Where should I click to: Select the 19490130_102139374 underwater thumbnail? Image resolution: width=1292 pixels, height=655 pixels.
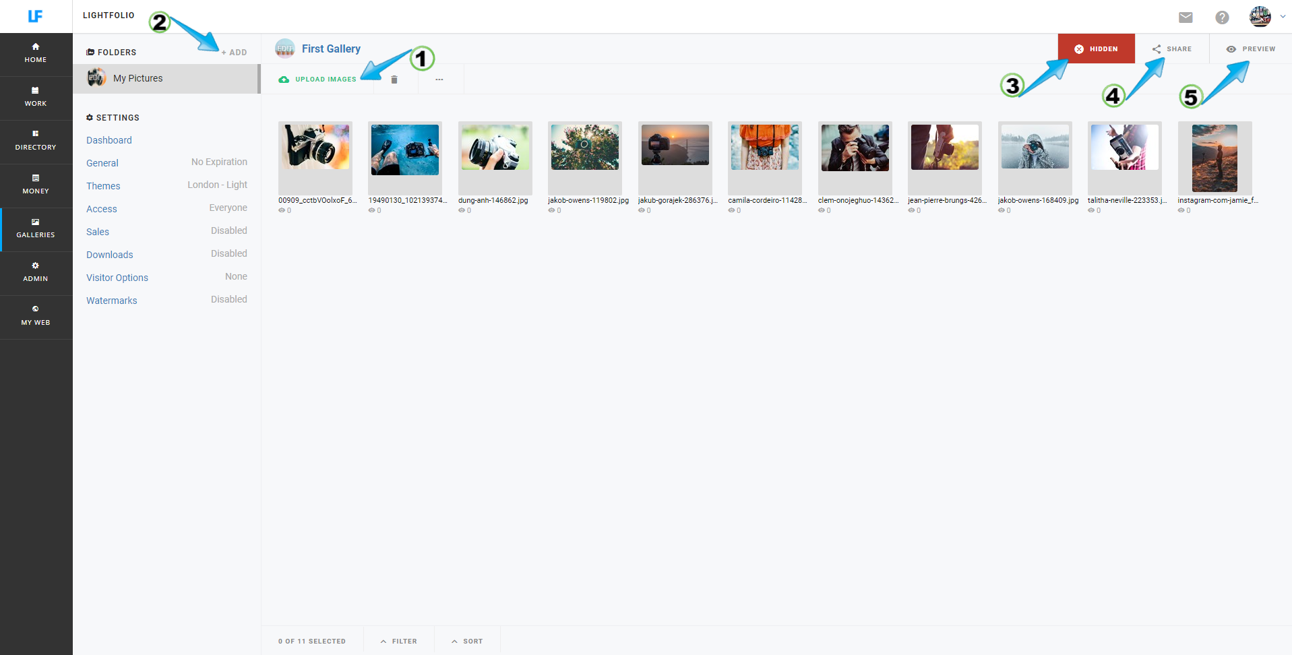pos(405,158)
